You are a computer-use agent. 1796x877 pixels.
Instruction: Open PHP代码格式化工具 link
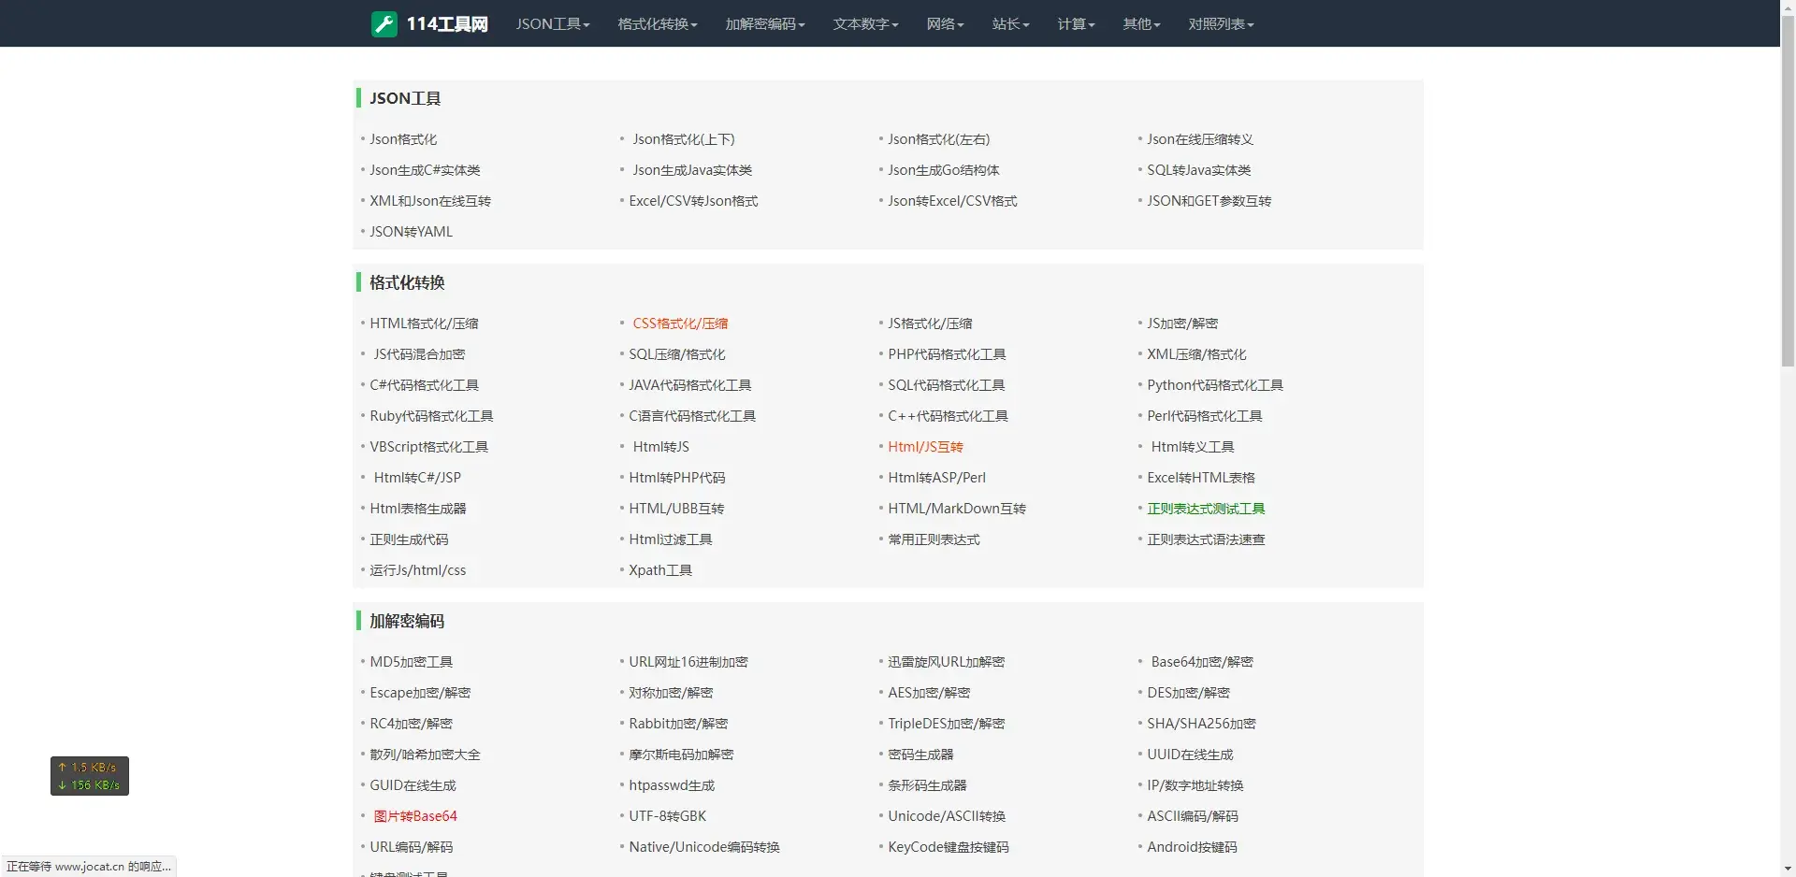point(947,354)
